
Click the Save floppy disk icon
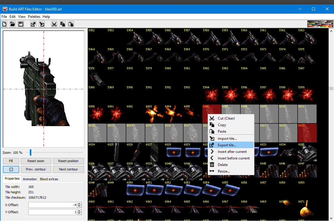(x=21, y=24)
